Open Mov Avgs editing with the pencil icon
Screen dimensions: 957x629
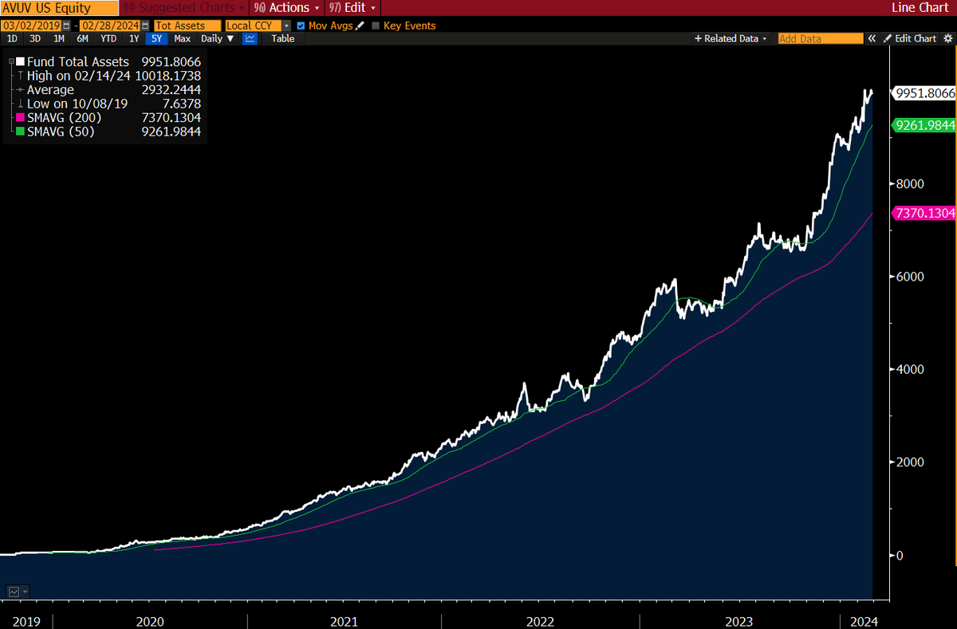(358, 25)
